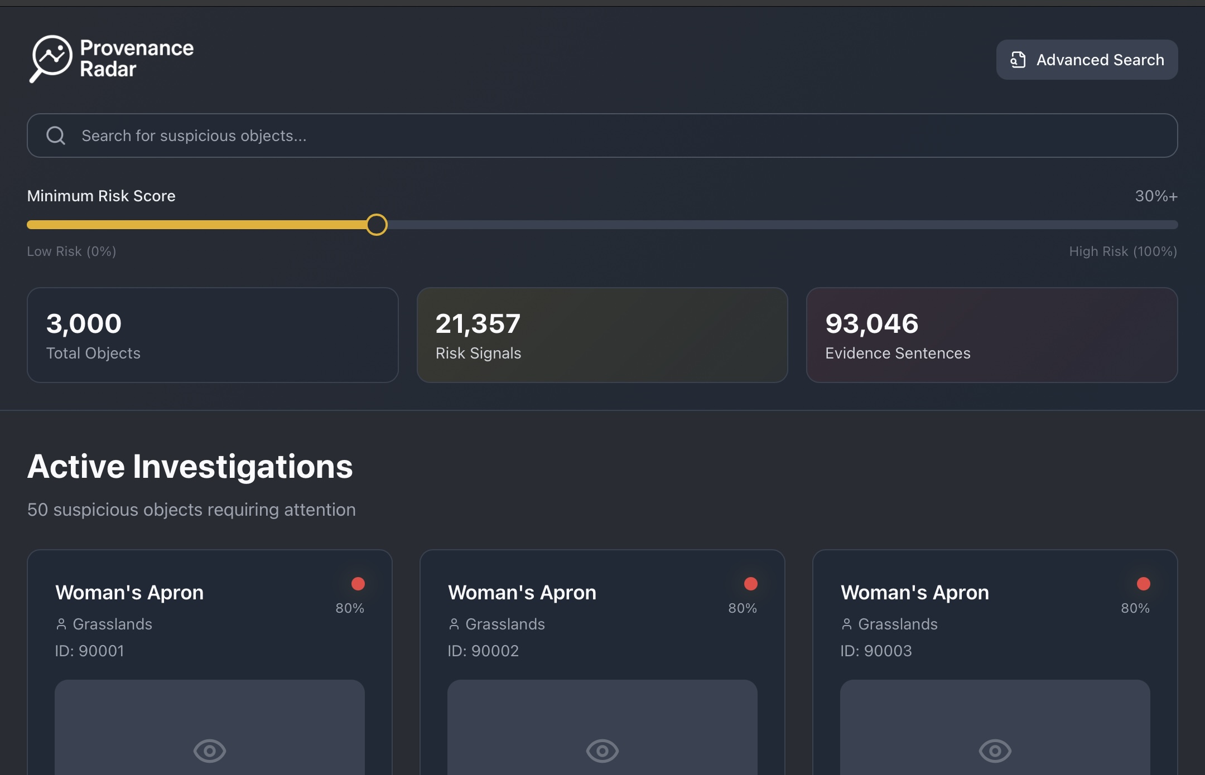
Task: Select the 3,000 Total Objects stat card
Action: [213, 335]
